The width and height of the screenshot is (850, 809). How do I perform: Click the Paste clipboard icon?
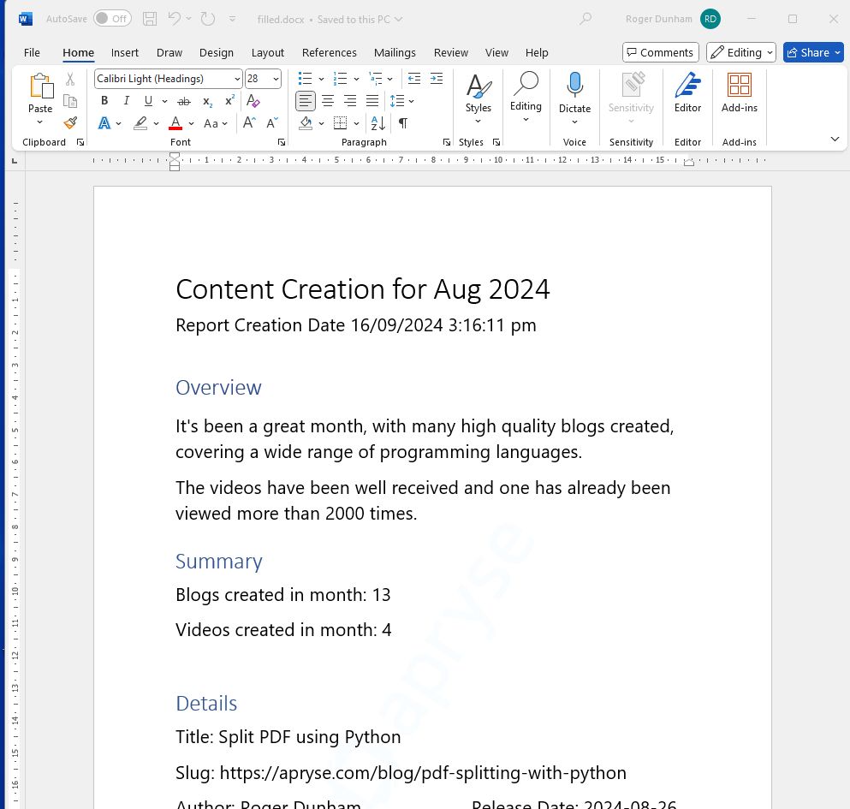(x=41, y=85)
